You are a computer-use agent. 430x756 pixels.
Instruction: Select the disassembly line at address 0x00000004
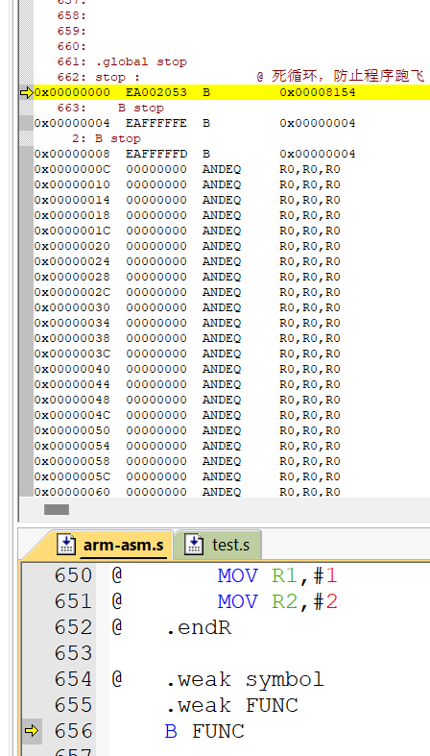195,123
